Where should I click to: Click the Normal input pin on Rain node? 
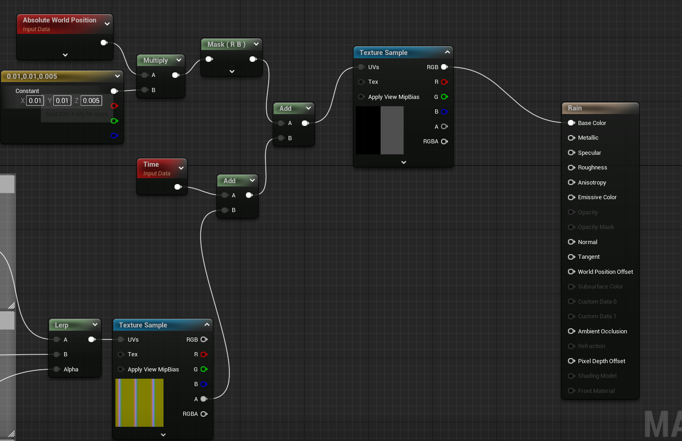click(x=571, y=242)
